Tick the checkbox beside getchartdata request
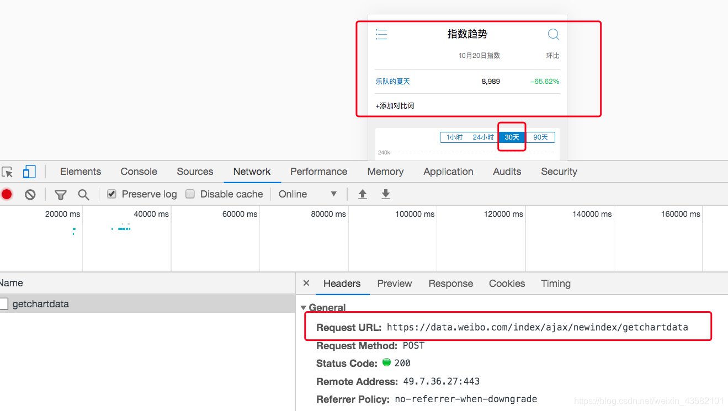 tap(3, 304)
